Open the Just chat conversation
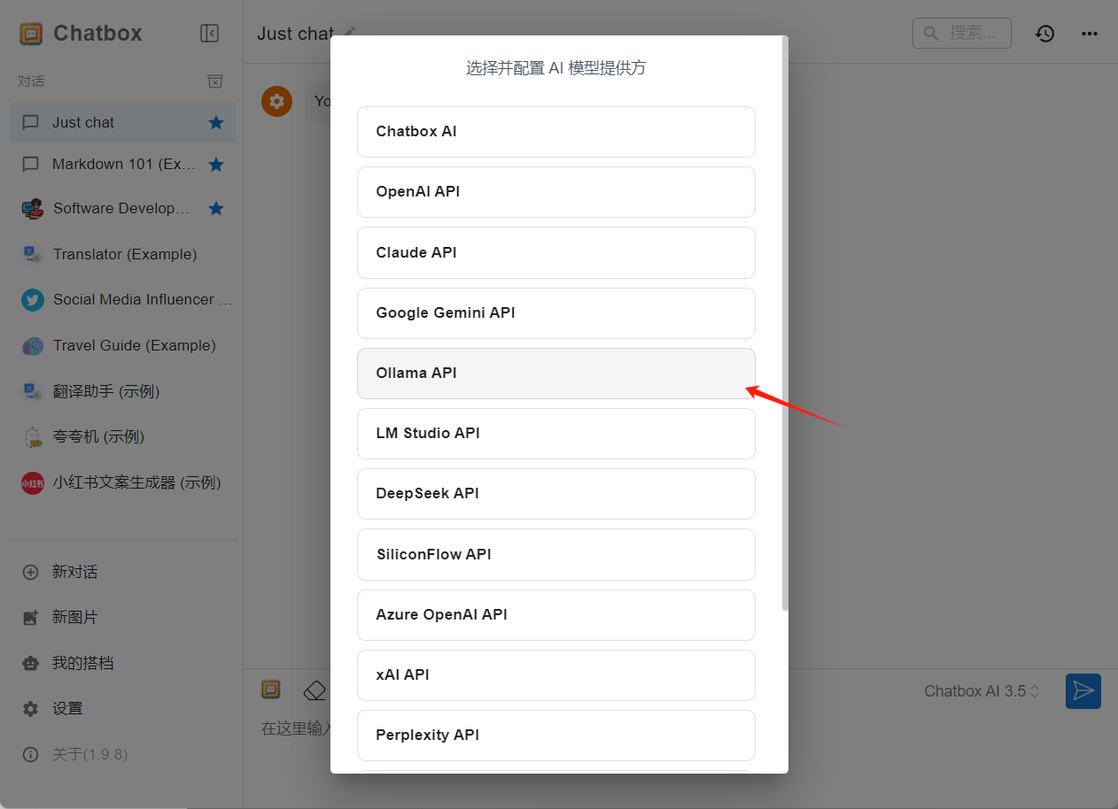The height and width of the screenshot is (809, 1118). pyautogui.click(x=123, y=122)
